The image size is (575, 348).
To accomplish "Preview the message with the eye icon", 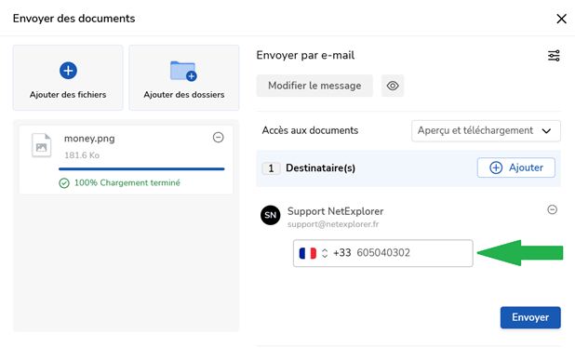I will point(393,86).
